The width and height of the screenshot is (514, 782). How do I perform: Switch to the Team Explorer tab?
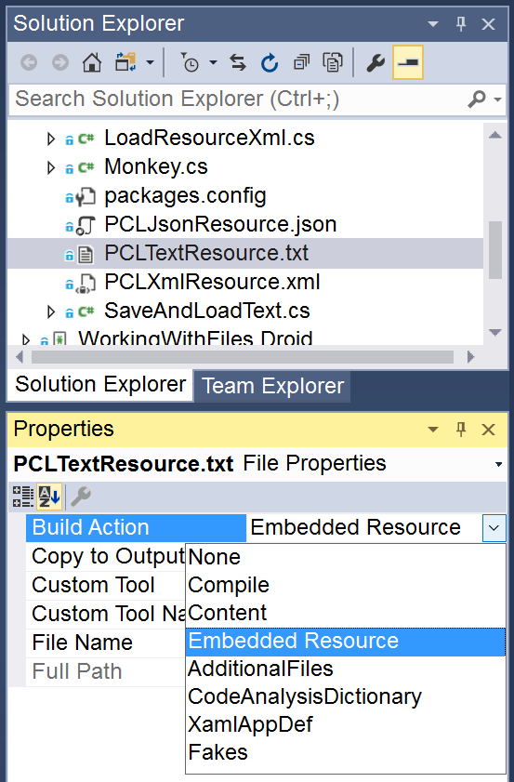coord(272,386)
